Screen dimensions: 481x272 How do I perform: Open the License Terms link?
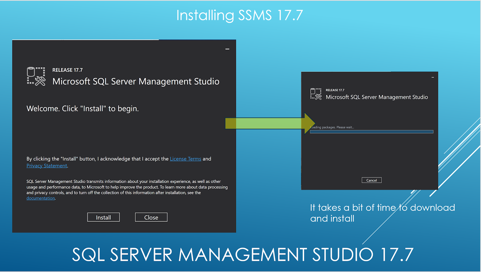pos(185,159)
